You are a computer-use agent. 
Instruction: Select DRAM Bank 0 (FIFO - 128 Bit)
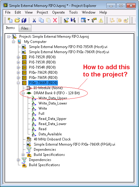tap(57, 93)
